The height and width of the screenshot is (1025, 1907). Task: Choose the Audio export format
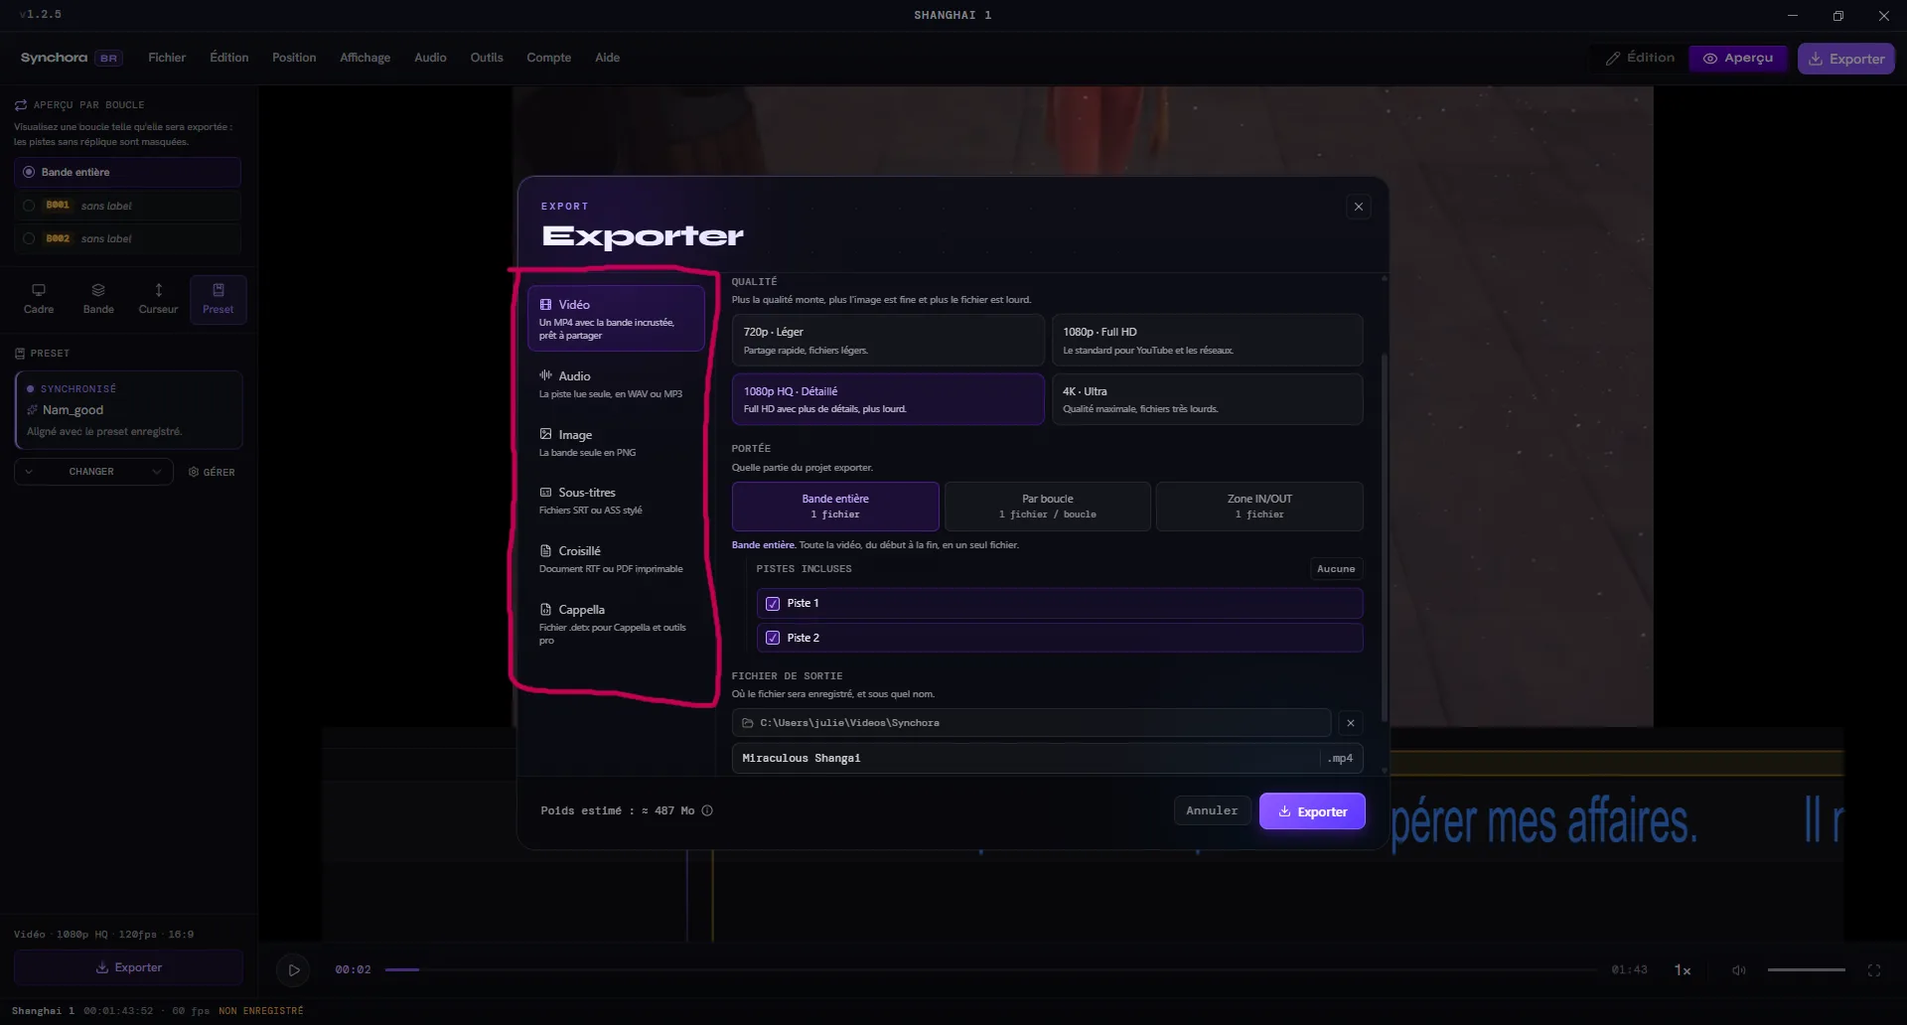point(616,384)
